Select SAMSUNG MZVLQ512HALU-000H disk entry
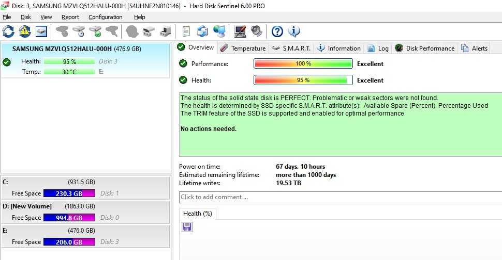The width and height of the screenshot is (502, 260). (x=85, y=60)
